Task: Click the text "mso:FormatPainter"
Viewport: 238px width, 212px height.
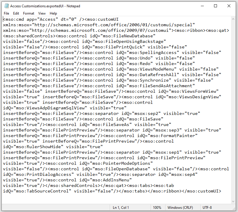Action: pyautogui.click(x=173, y=136)
